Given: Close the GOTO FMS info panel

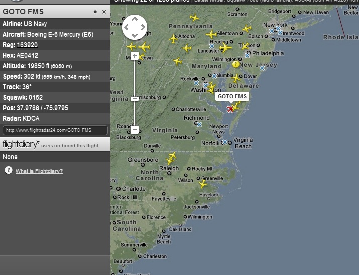Looking at the screenshot, I should [104, 12].
